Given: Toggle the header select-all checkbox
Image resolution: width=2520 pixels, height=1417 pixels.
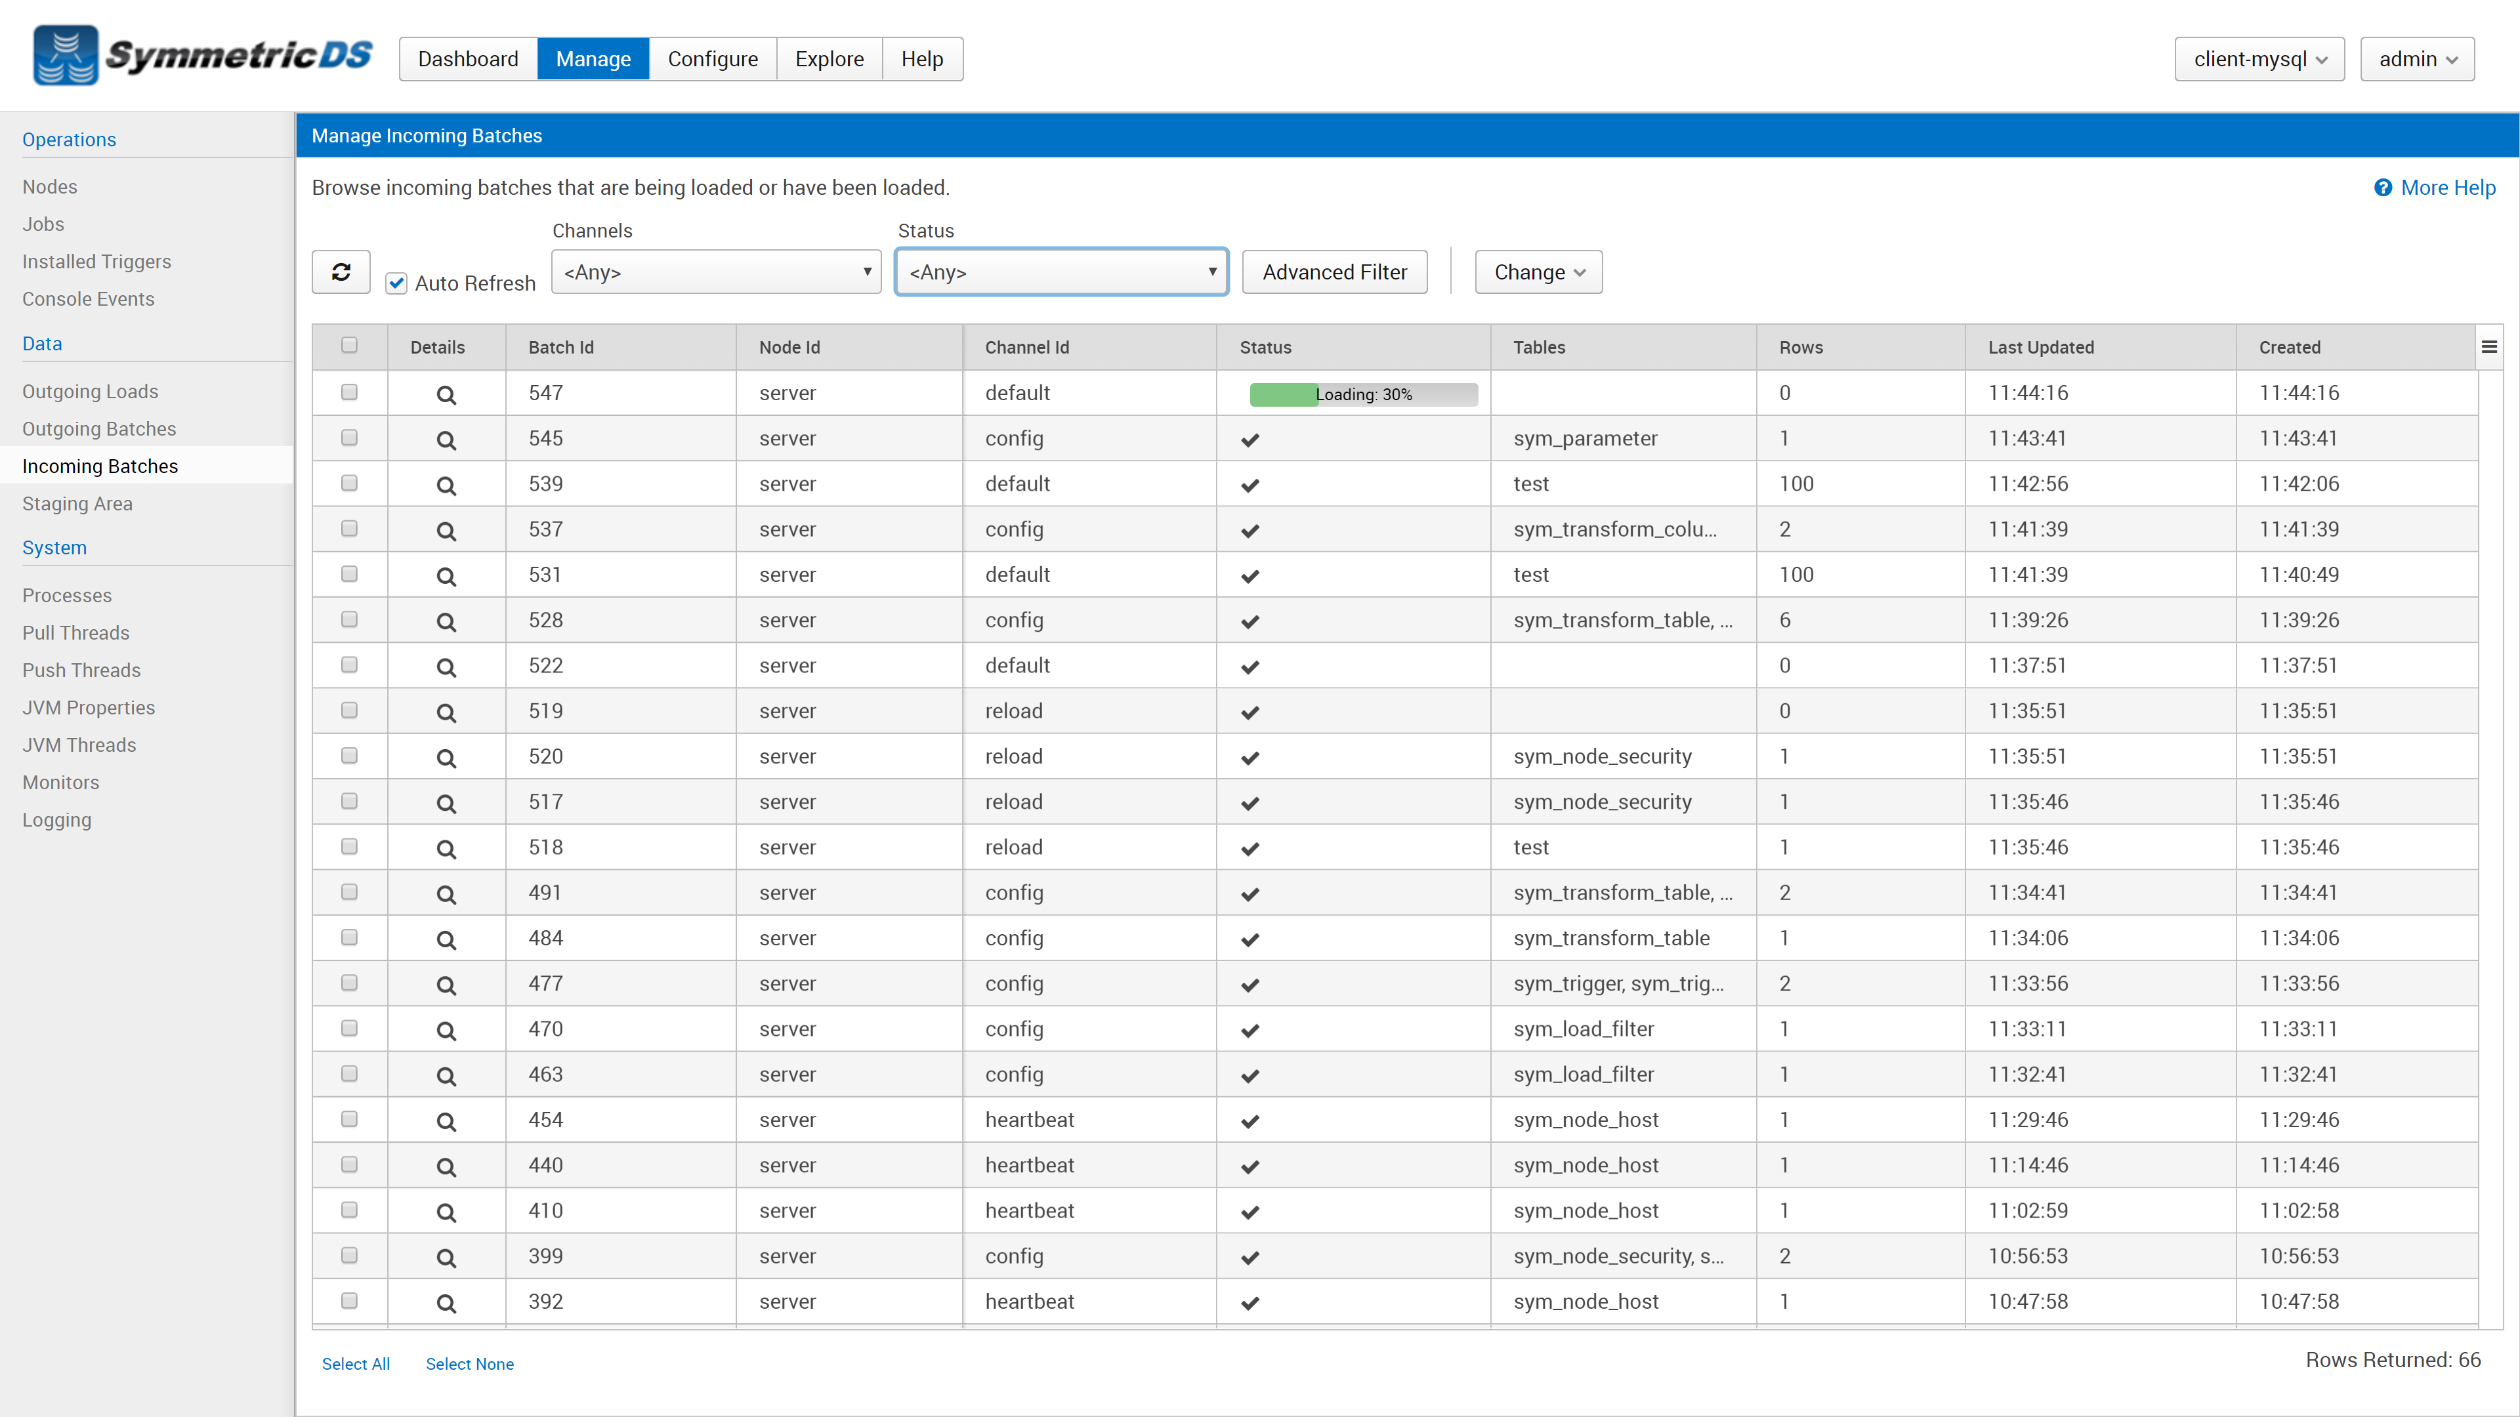Looking at the screenshot, I should (x=349, y=345).
